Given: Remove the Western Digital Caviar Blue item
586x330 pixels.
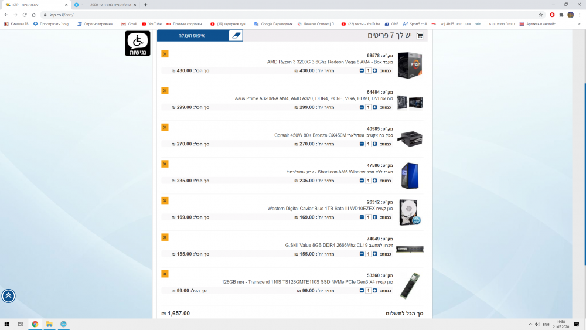Looking at the screenshot, I should coord(165,200).
